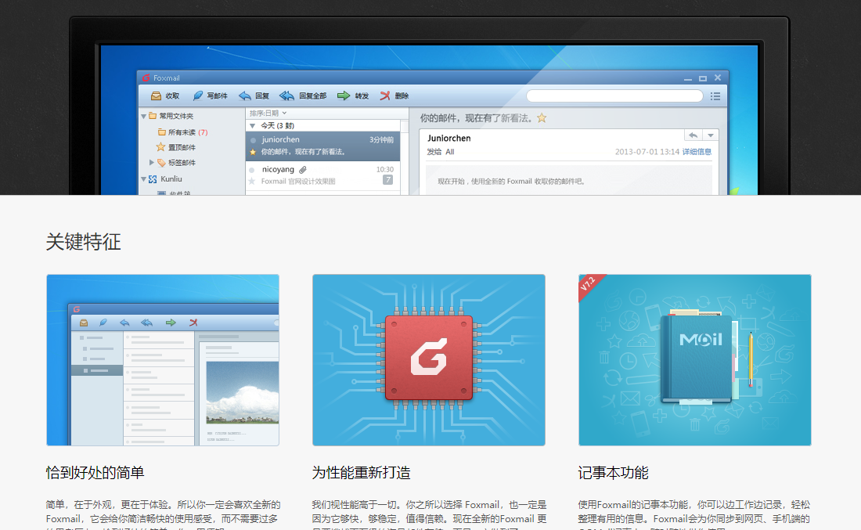Open the list menu icon beside search

(715, 96)
